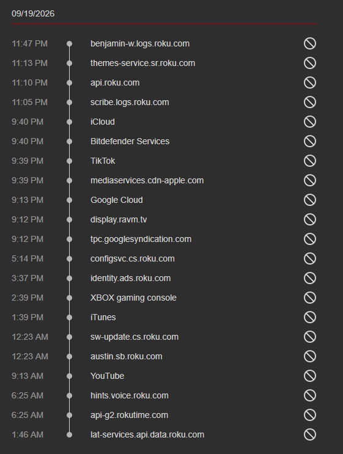Block XBOX gaming console entry
Image resolution: width=343 pixels, height=454 pixels.
point(310,298)
